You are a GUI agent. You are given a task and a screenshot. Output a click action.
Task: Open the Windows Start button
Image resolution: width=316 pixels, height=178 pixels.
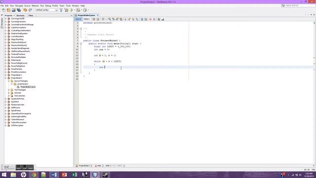pos(4,175)
